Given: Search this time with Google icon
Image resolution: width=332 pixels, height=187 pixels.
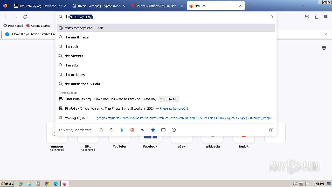Looking at the screenshot, I should 101,130.
